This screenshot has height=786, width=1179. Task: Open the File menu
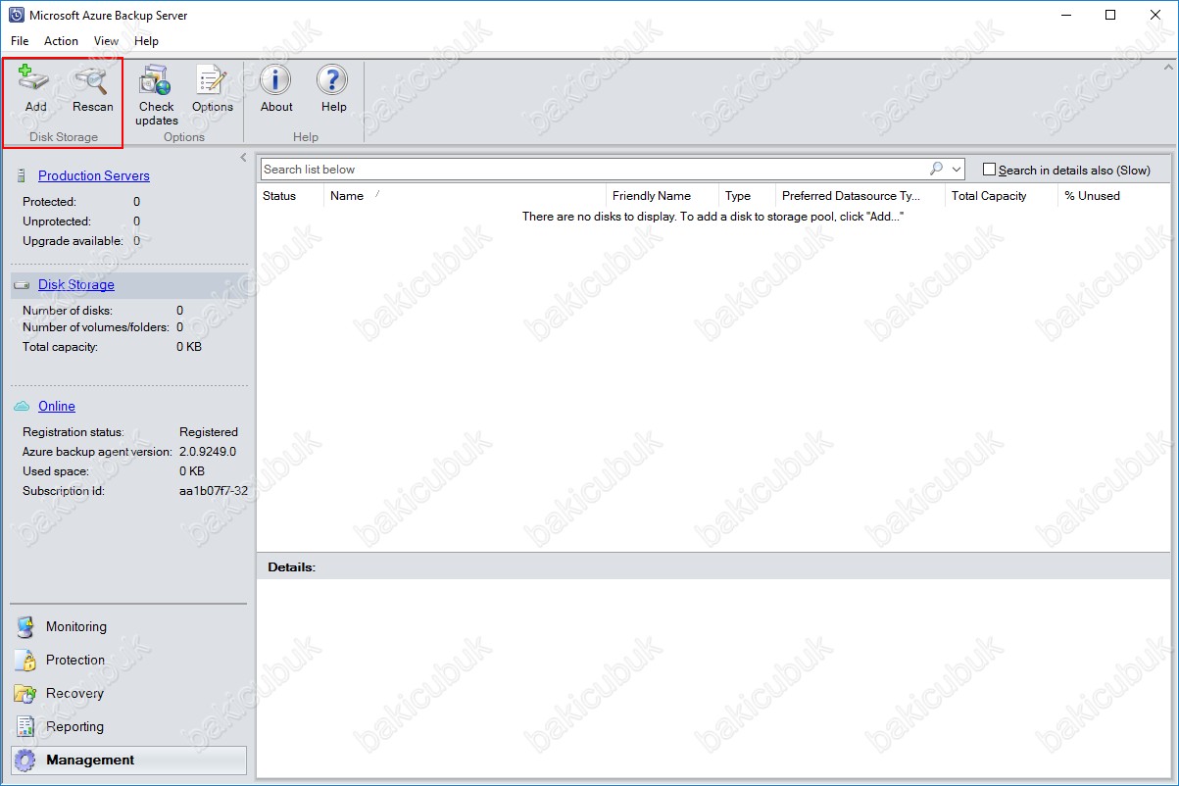(x=20, y=41)
